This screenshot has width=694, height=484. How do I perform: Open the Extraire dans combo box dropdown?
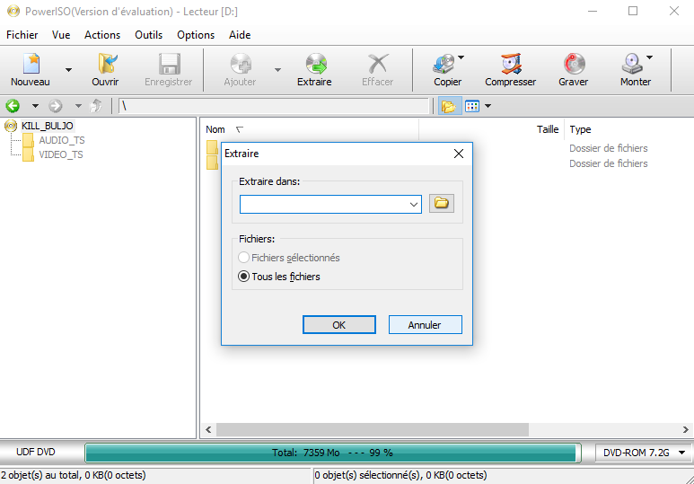(413, 205)
